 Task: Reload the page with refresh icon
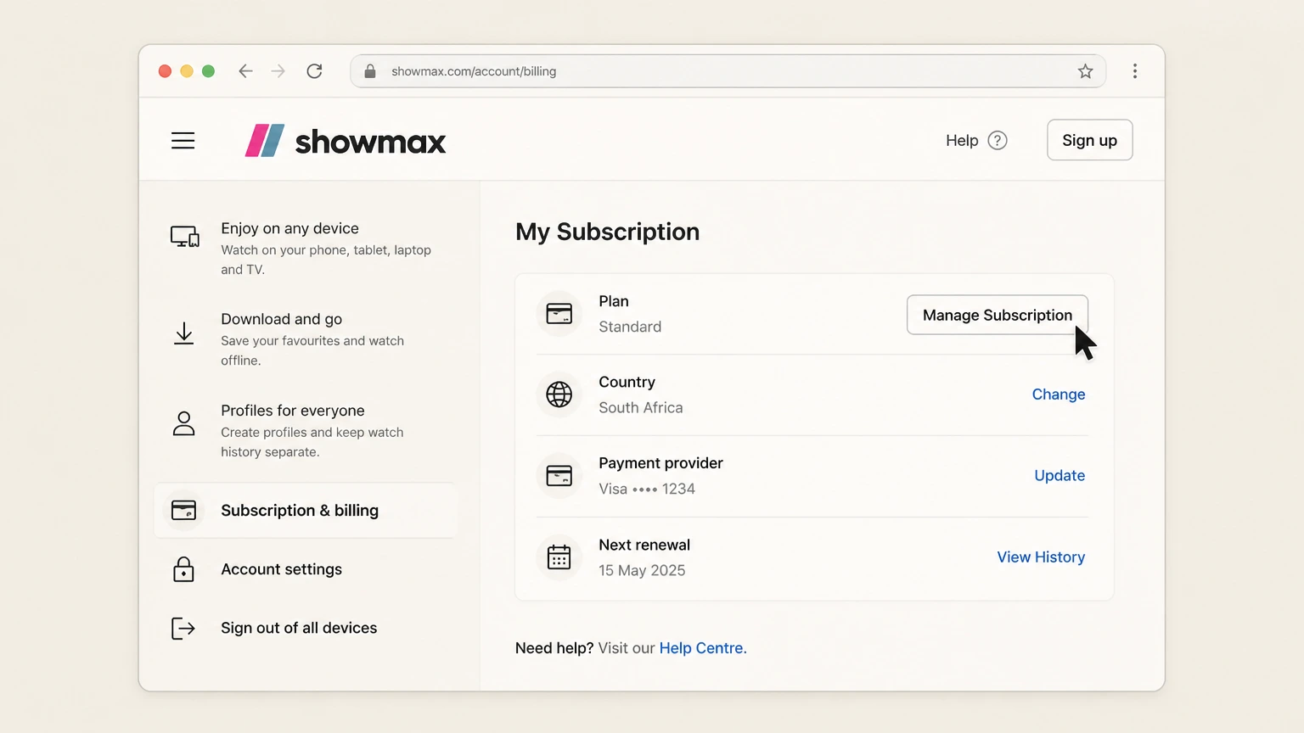point(314,71)
